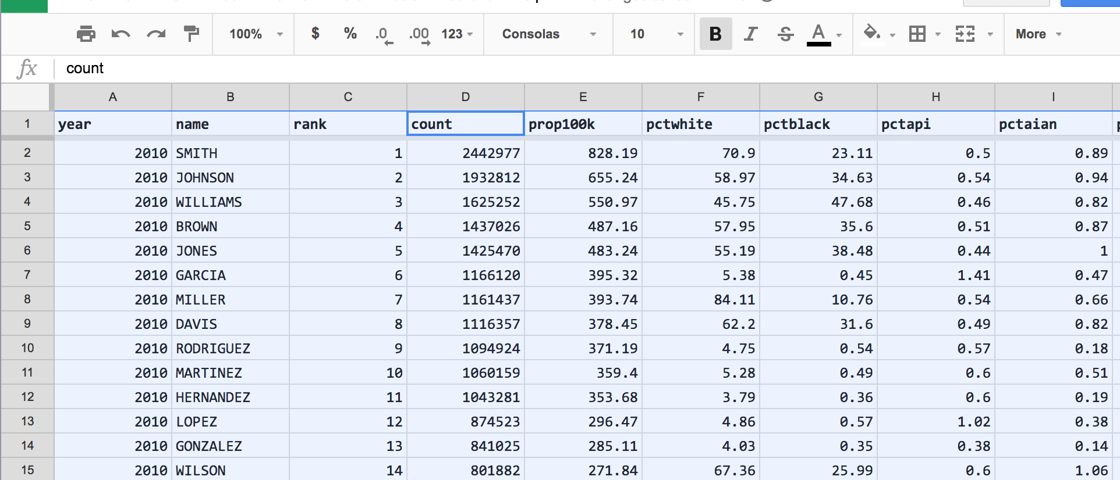Click the 'prop100k' header cell

[x=583, y=124]
